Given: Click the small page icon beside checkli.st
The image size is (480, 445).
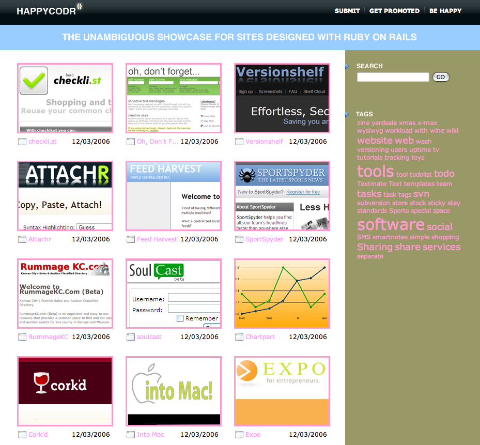Looking at the screenshot, I should (22, 142).
